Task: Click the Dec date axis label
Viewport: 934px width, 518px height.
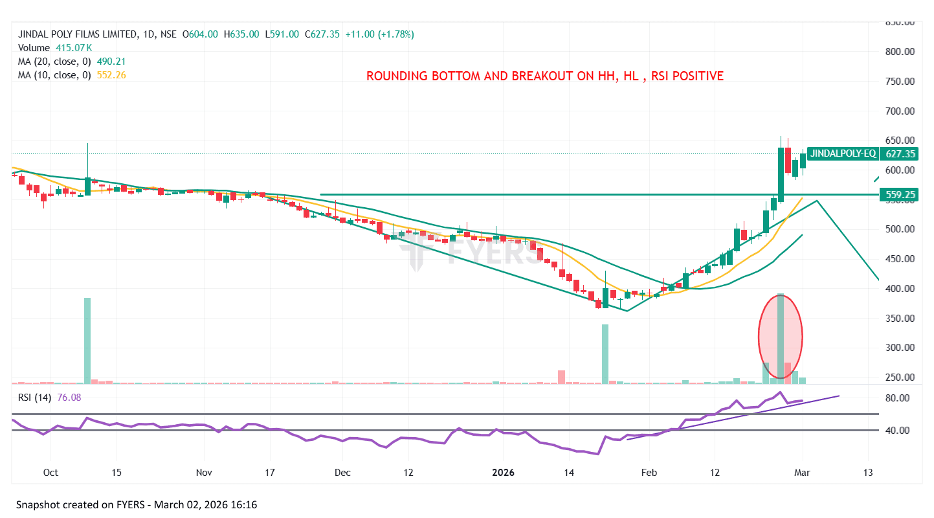Action: (342, 473)
